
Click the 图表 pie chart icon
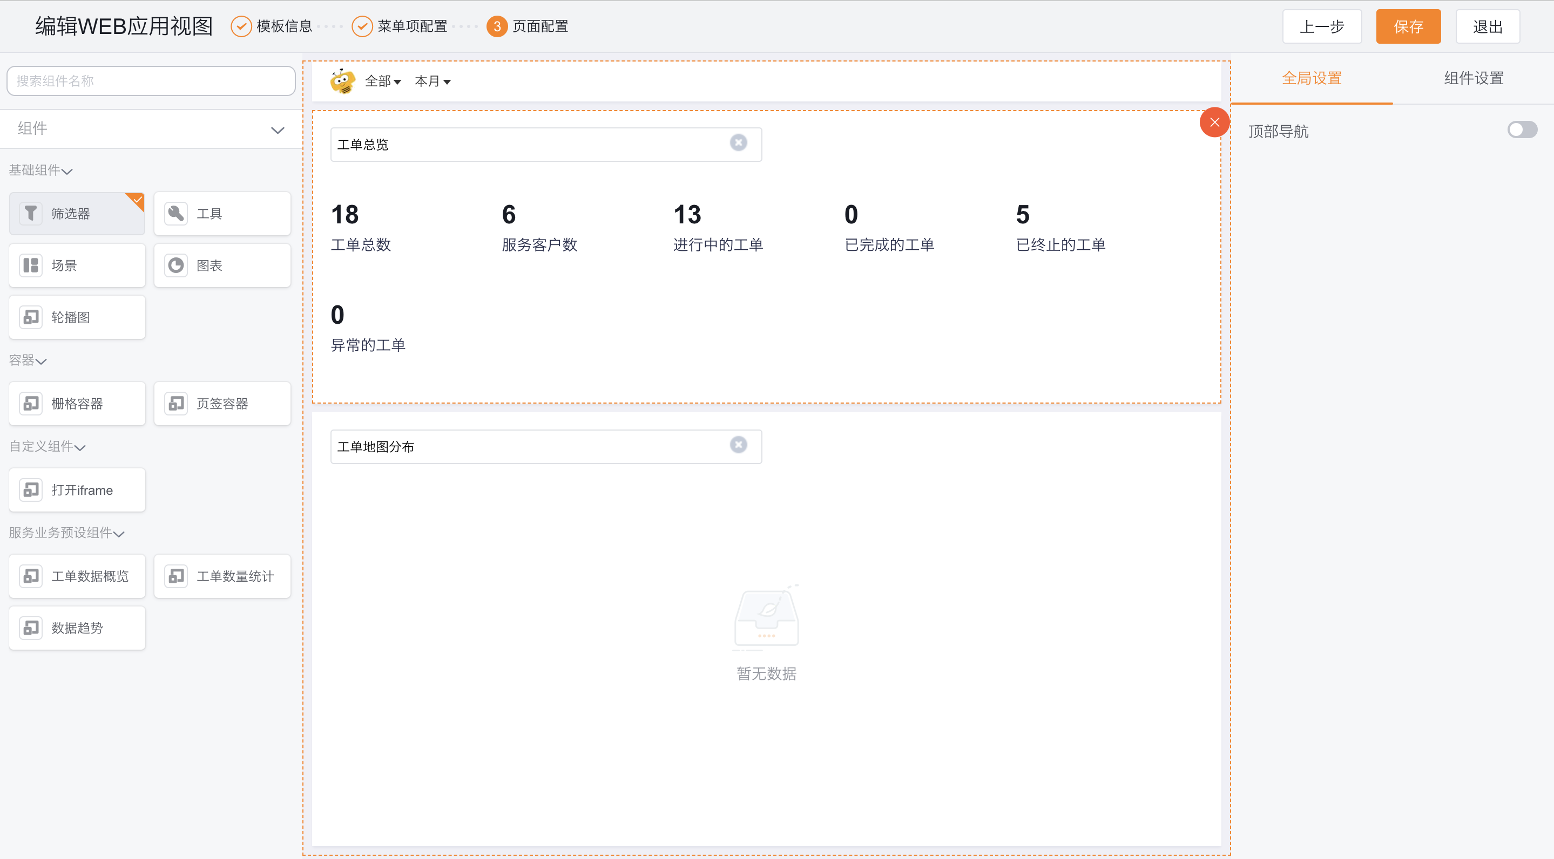tap(176, 265)
